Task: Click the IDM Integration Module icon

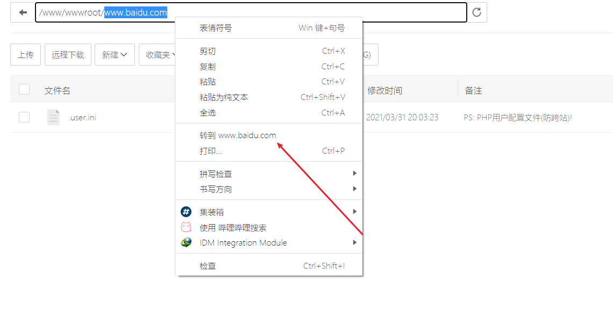Action: [x=186, y=242]
